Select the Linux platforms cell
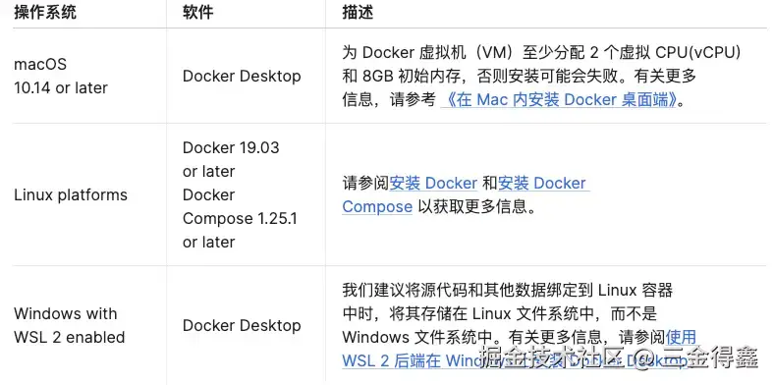Image resolution: width=773 pixels, height=385 pixels. pyautogui.click(x=71, y=194)
